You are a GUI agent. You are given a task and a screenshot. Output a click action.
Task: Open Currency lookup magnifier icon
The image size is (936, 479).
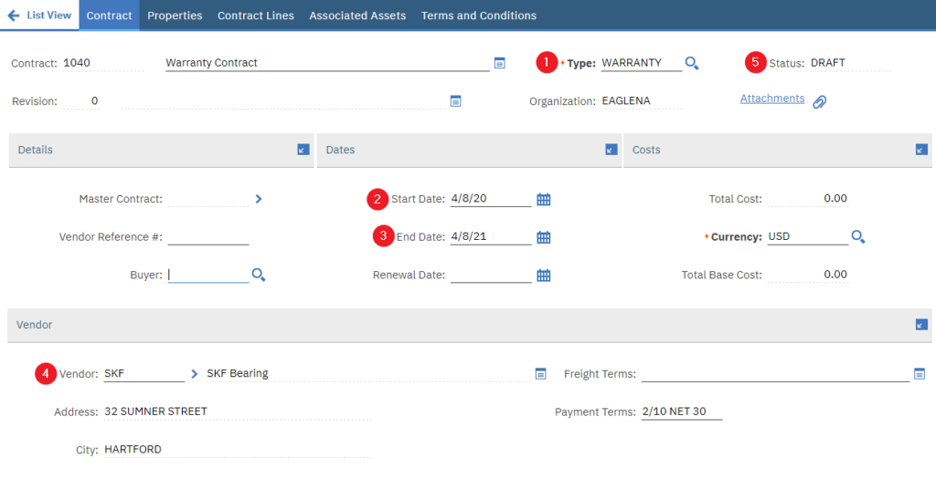[858, 237]
